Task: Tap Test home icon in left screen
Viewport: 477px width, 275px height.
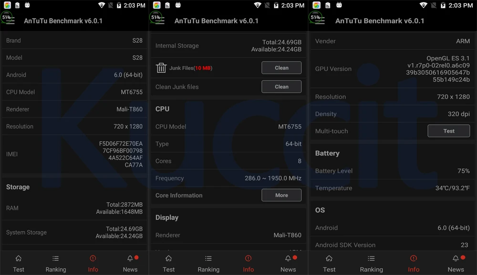Action: 19,258
